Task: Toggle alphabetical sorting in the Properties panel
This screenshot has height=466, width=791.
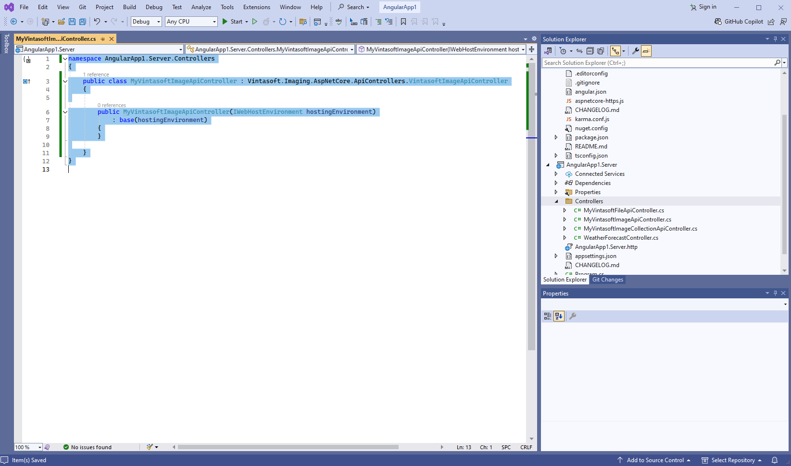Action: pyautogui.click(x=559, y=316)
